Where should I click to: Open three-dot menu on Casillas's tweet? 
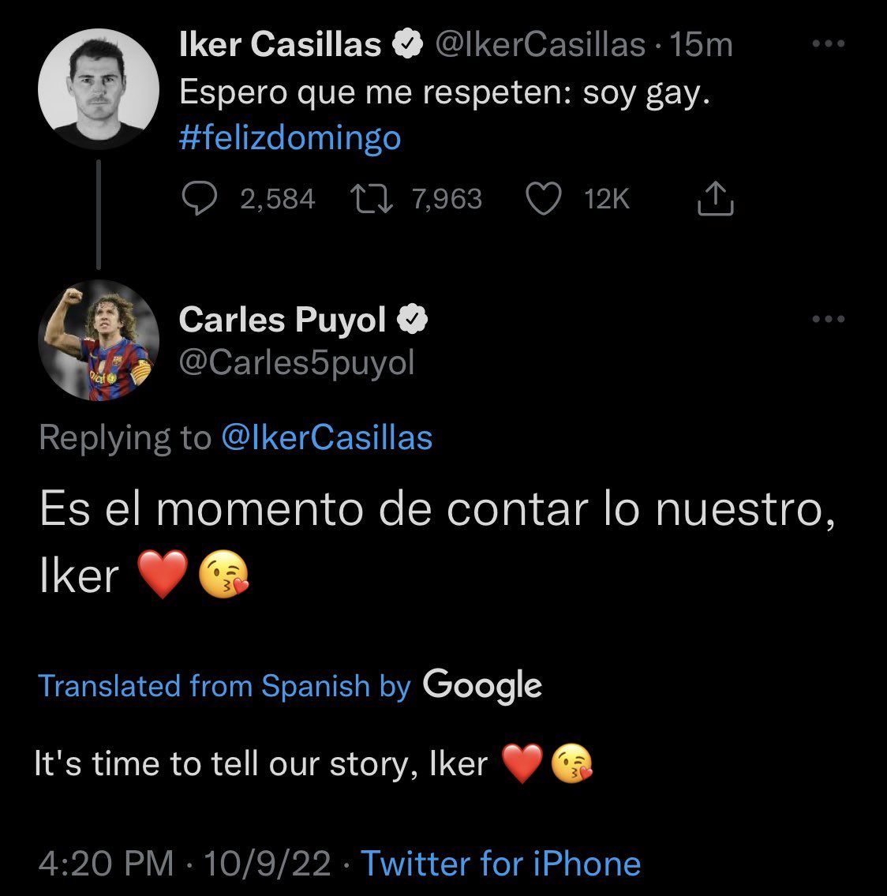[828, 45]
